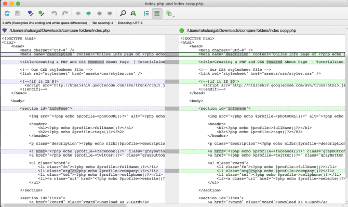Redo the last undone change

(65, 14)
